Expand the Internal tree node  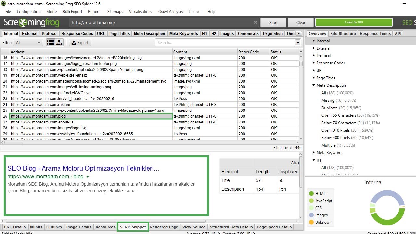[314, 41]
